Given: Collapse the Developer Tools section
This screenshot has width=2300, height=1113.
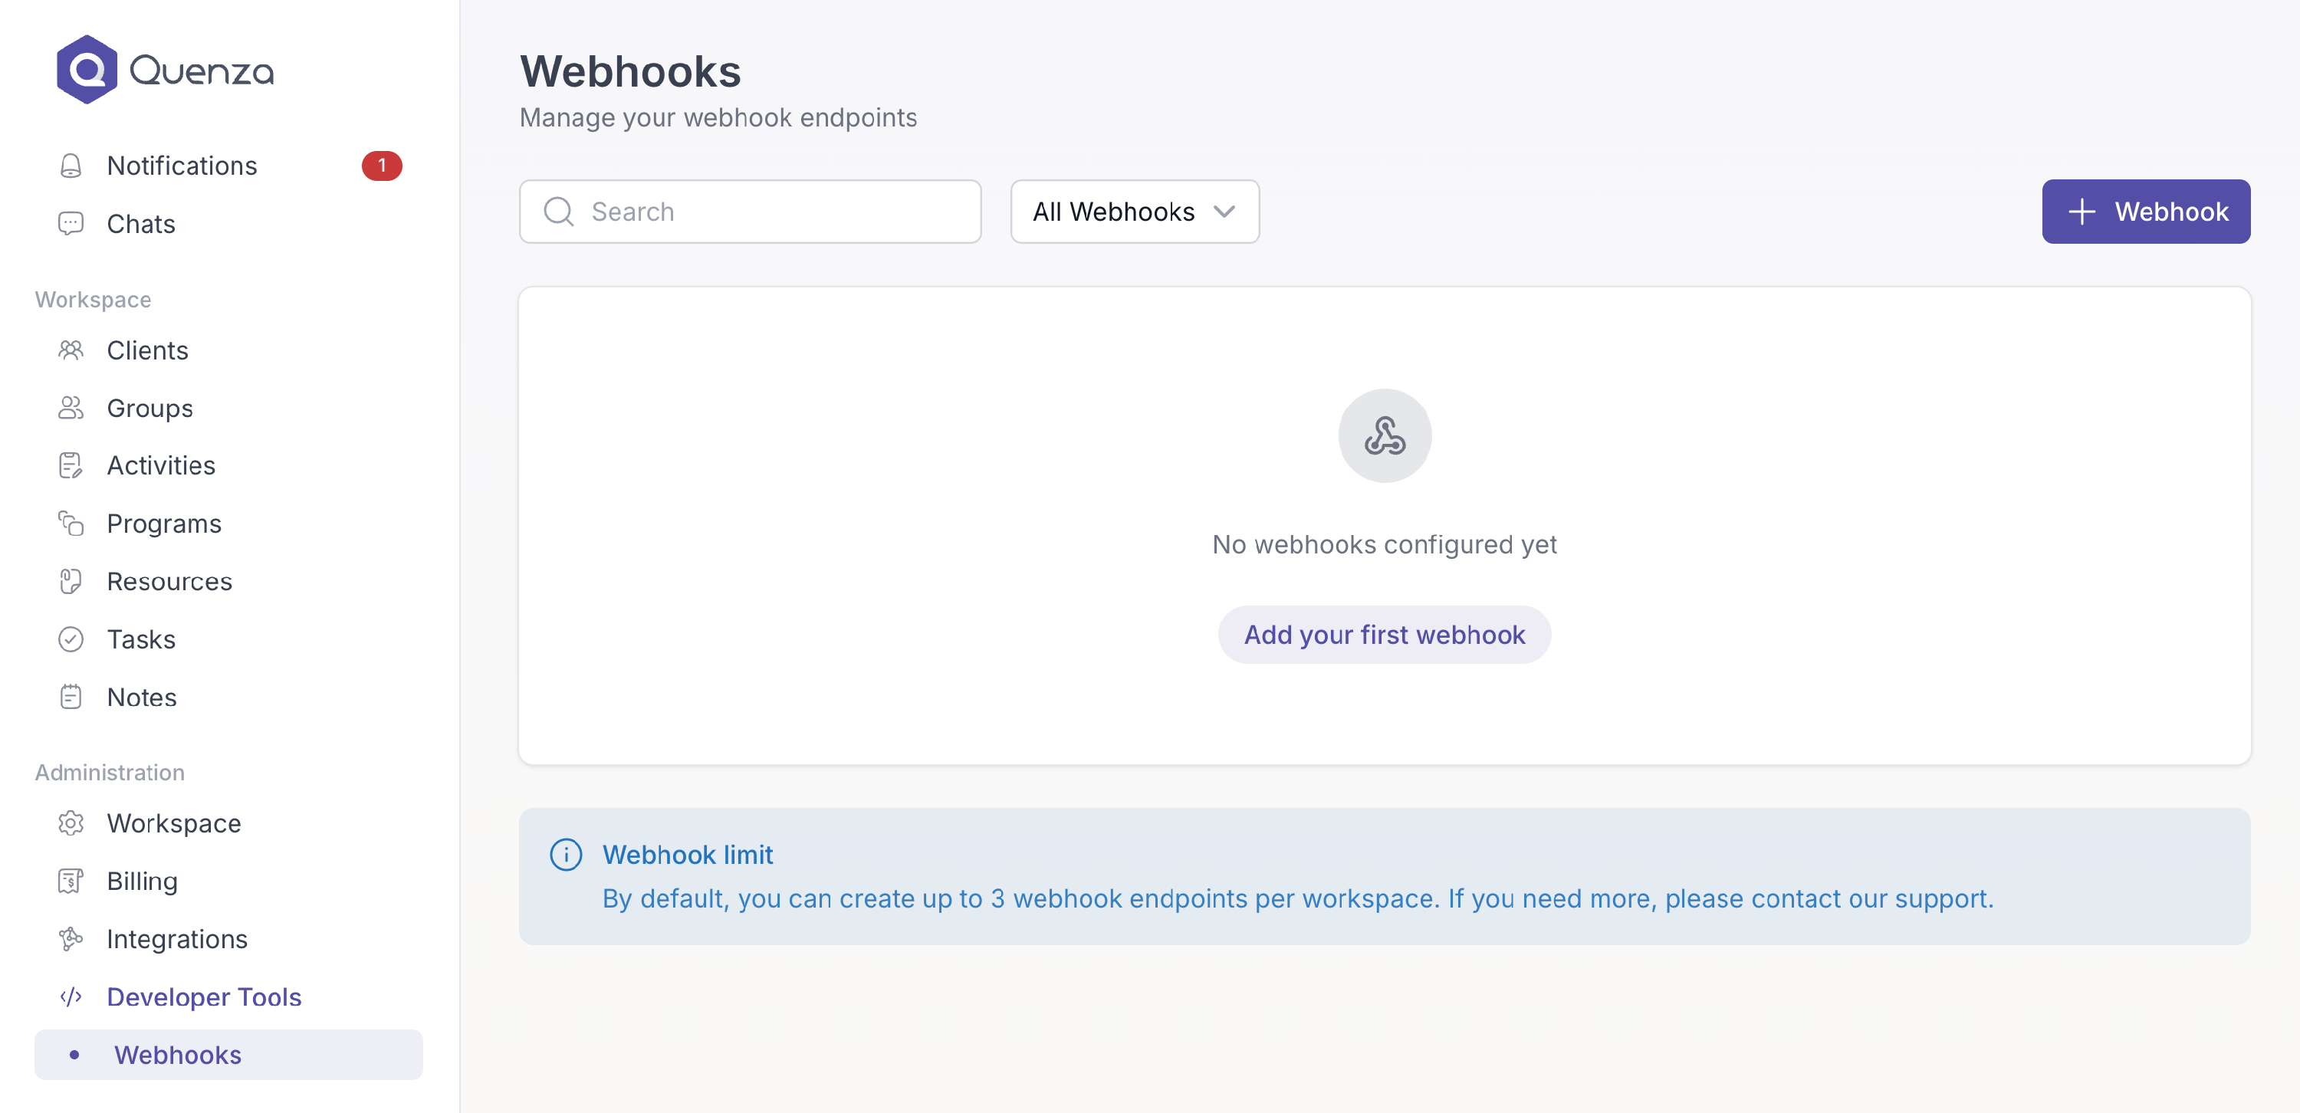Looking at the screenshot, I should click(204, 997).
